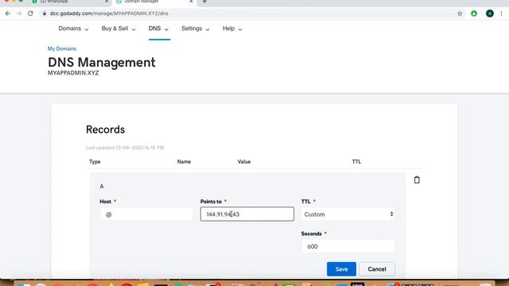
Task: Click the Type column header
Action: coord(95,162)
